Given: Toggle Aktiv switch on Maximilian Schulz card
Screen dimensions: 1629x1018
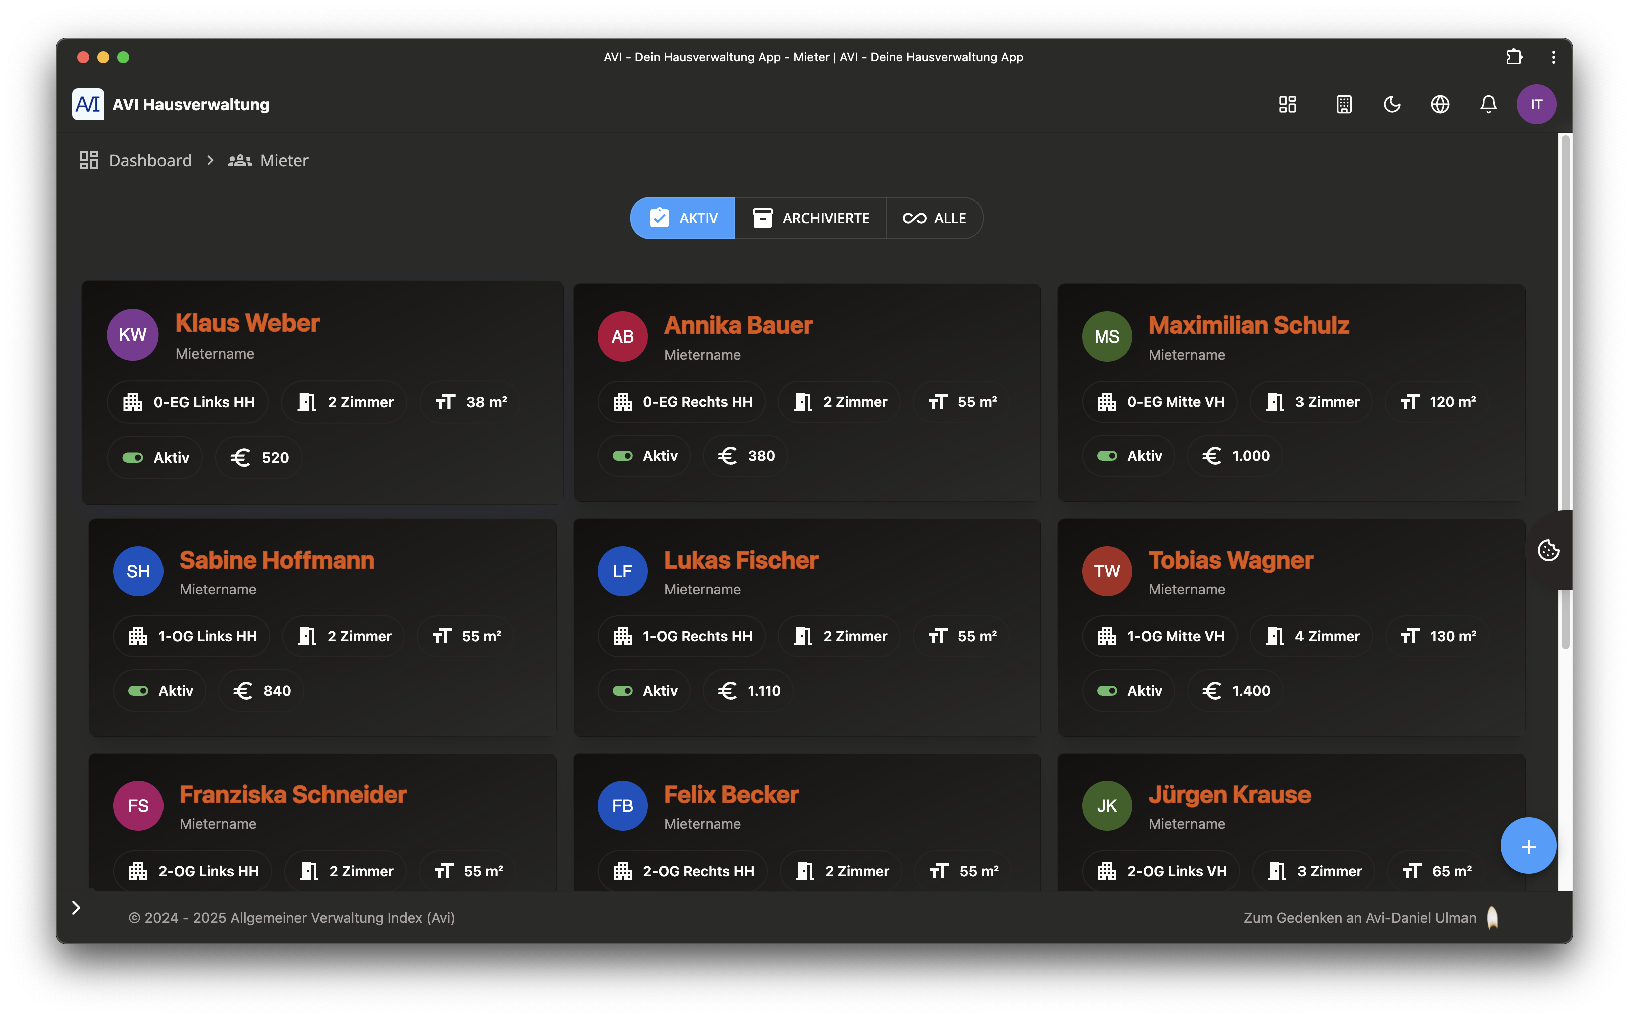Looking at the screenshot, I should pos(1106,456).
